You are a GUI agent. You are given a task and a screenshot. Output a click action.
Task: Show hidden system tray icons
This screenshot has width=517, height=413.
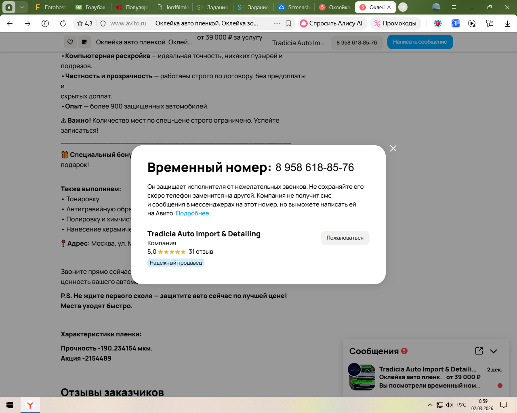430,405
